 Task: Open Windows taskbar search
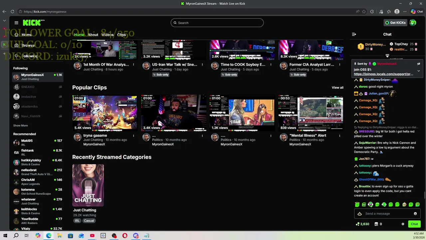pos(16,236)
